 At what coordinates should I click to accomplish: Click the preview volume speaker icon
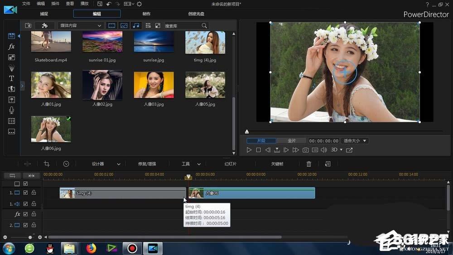[324, 150]
